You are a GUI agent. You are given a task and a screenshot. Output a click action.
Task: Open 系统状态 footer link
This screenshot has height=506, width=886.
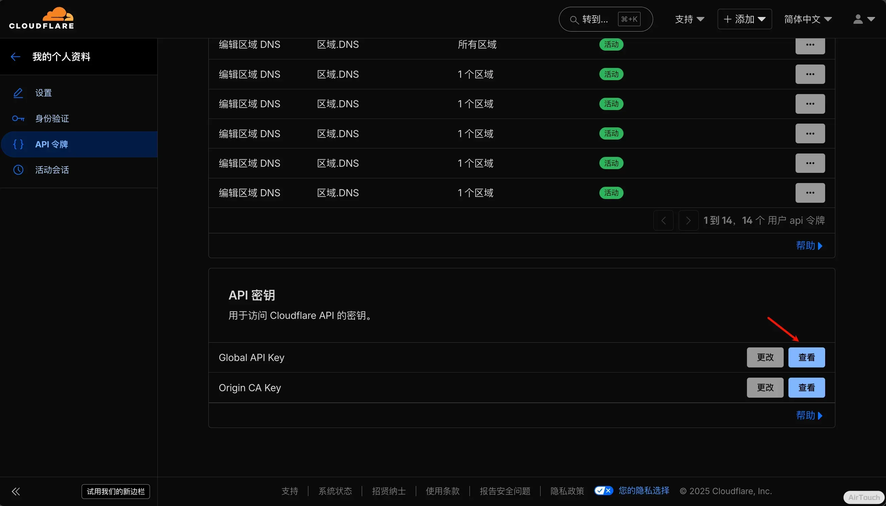click(335, 491)
